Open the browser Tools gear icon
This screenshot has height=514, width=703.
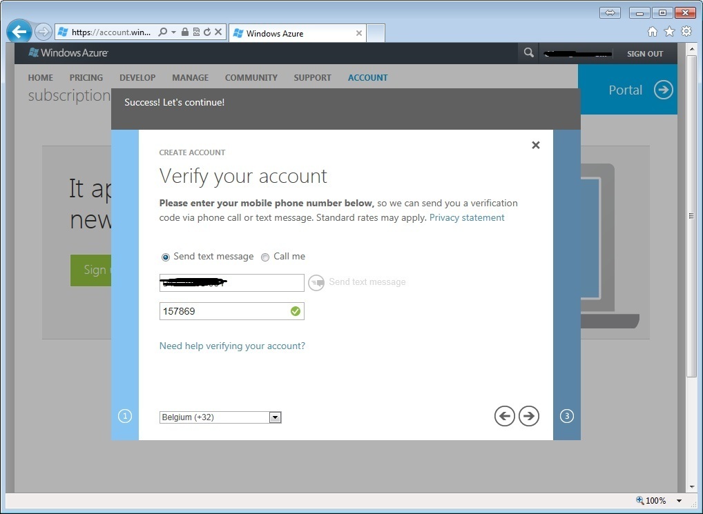(x=686, y=32)
